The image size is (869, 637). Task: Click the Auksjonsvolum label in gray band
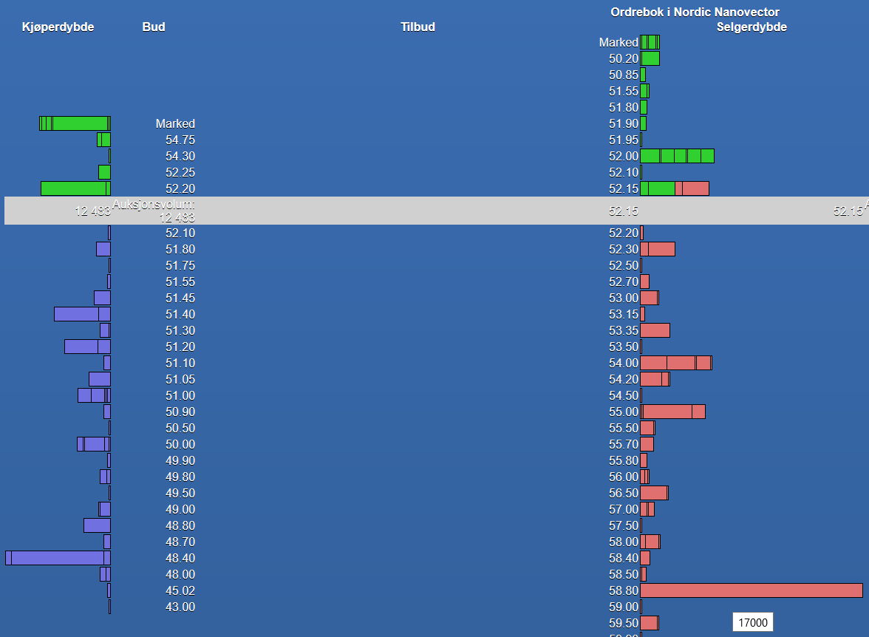point(154,205)
